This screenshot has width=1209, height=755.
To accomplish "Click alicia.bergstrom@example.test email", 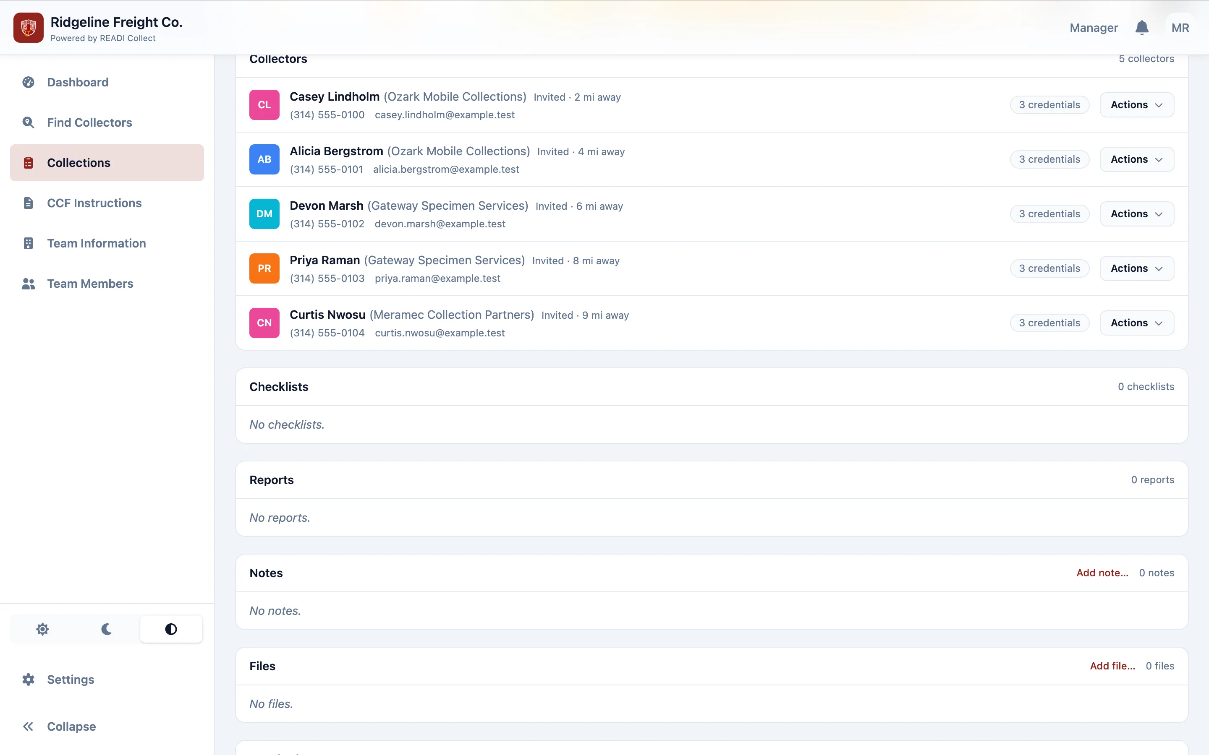I will [446, 169].
